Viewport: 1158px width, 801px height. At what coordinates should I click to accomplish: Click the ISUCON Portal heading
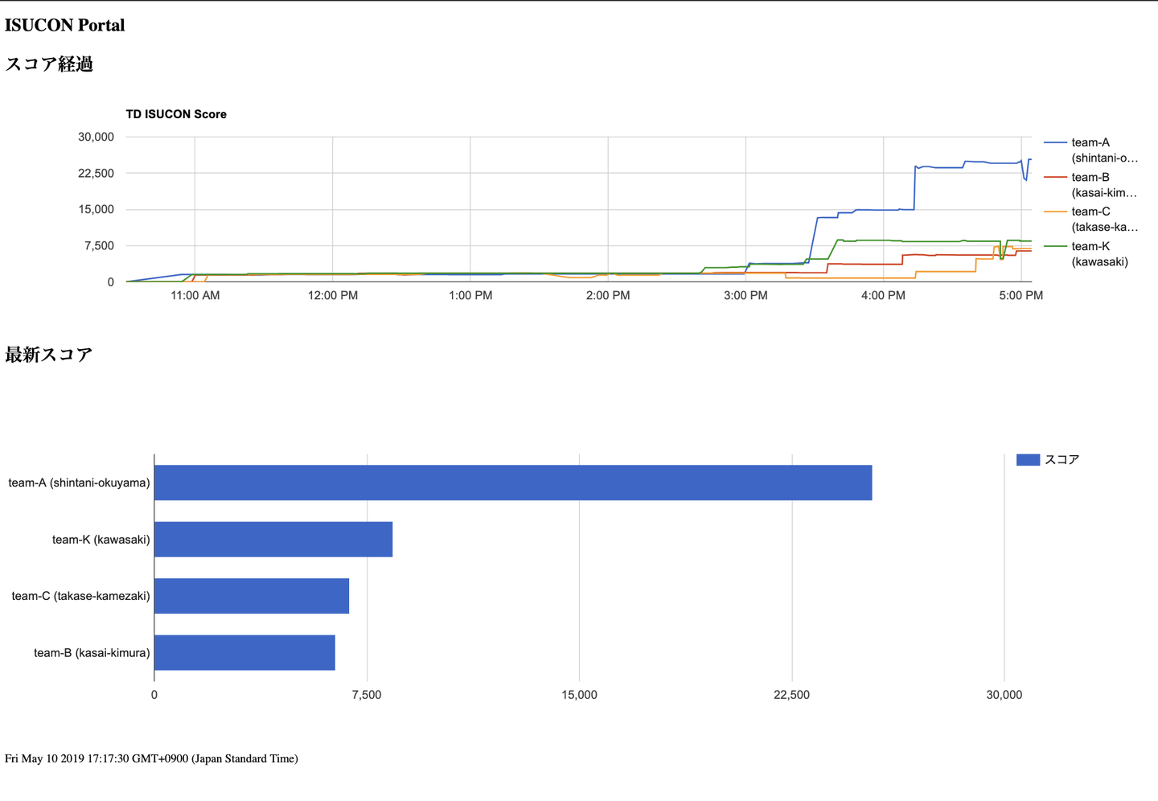point(65,25)
